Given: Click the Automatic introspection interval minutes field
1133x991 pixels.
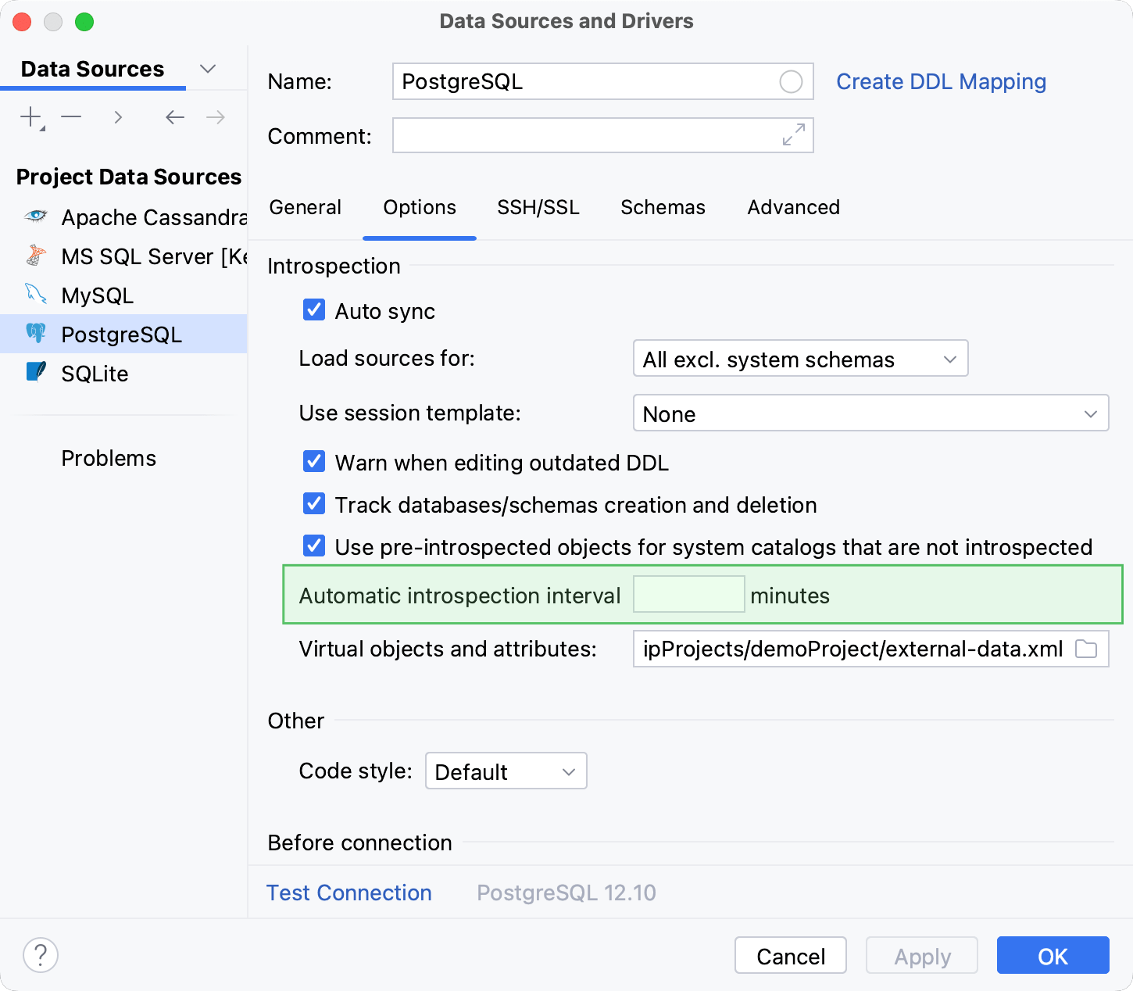Looking at the screenshot, I should pyautogui.click(x=688, y=594).
